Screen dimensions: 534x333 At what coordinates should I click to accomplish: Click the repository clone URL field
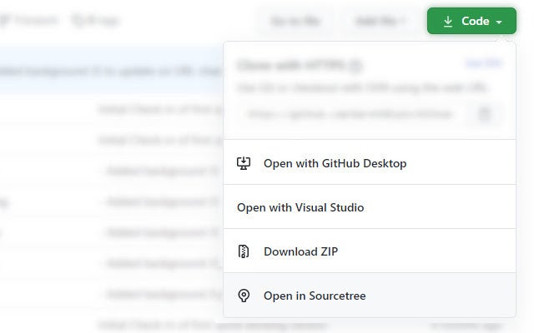pos(350,113)
